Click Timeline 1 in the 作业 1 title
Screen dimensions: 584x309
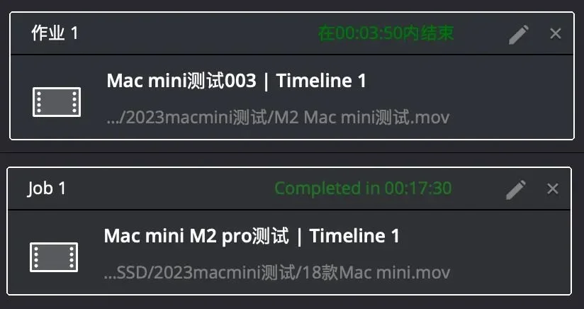click(321, 81)
